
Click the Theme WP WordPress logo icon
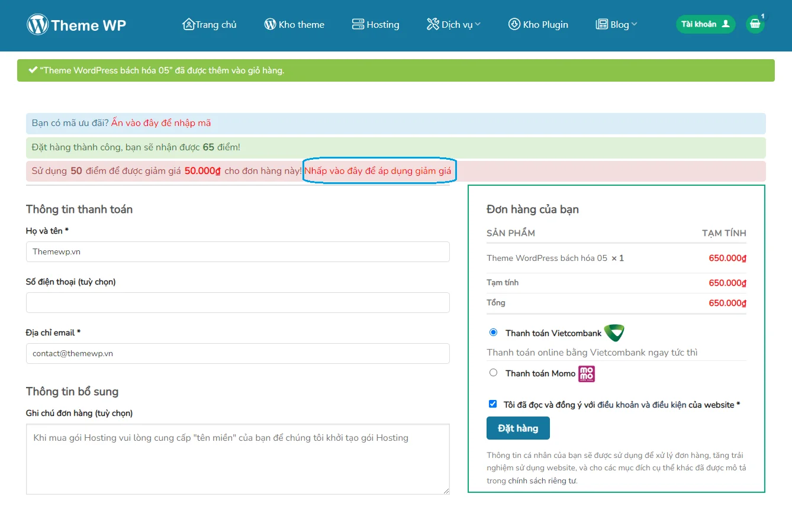click(37, 24)
